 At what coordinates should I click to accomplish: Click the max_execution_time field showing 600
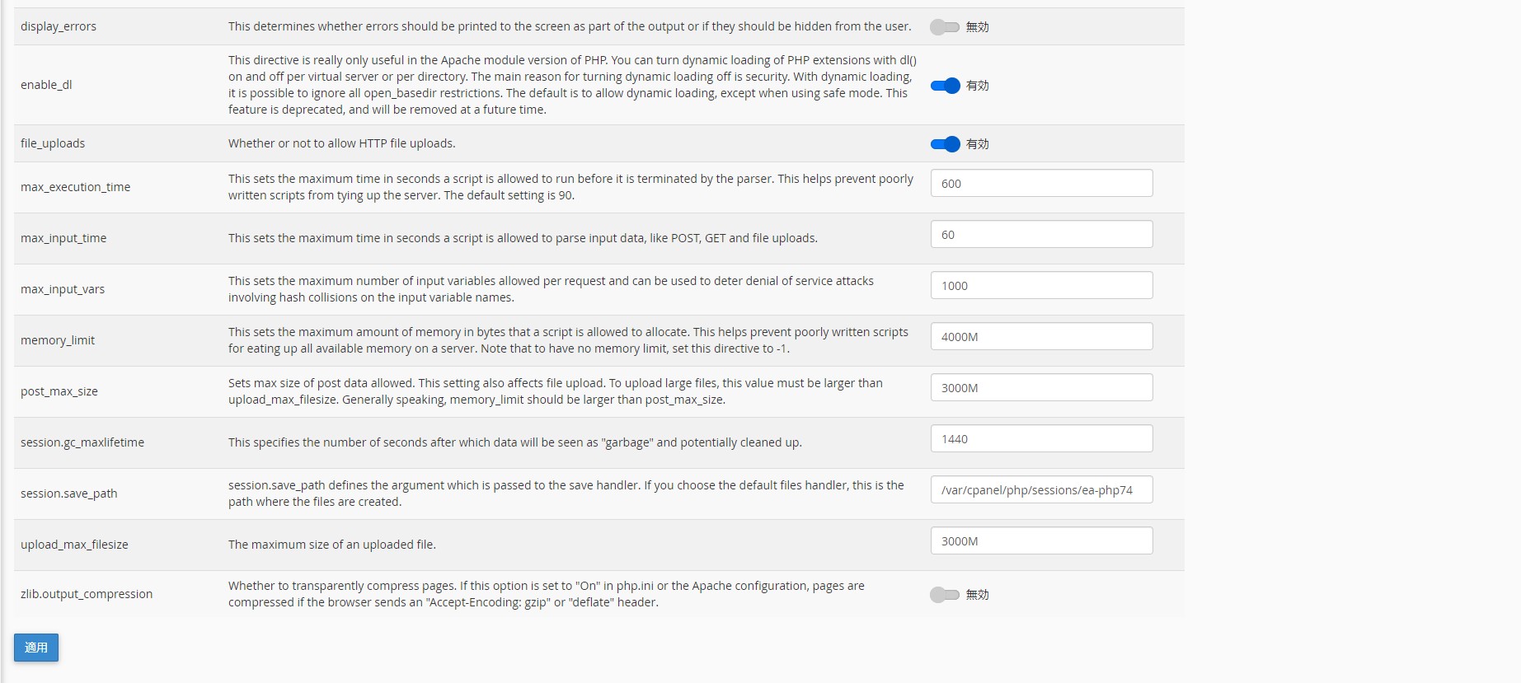point(1041,183)
